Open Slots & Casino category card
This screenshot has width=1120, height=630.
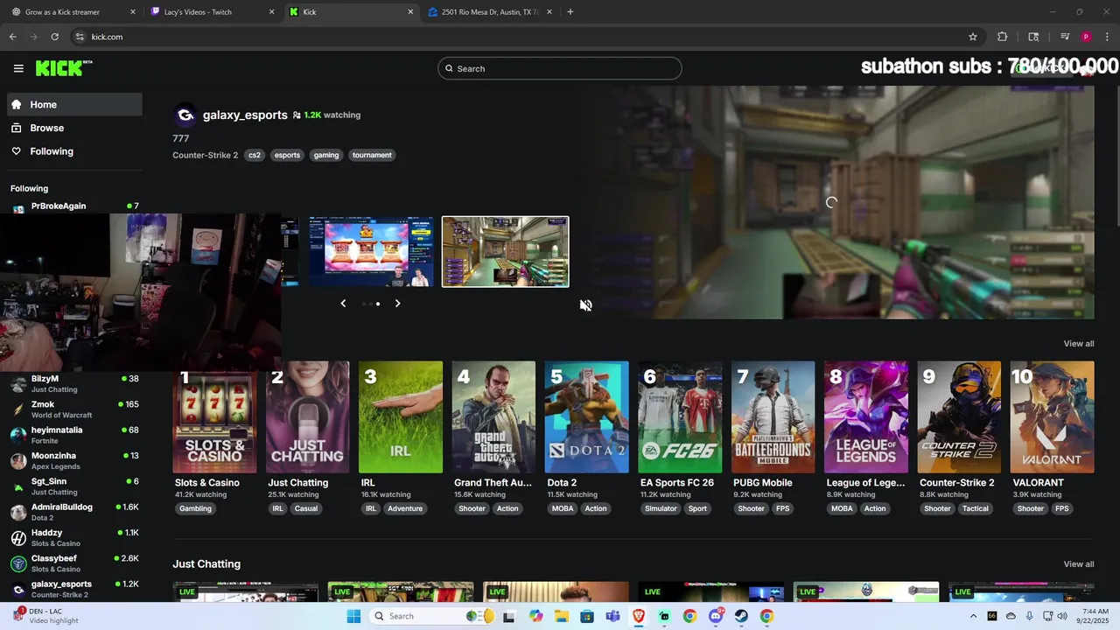coord(215,417)
